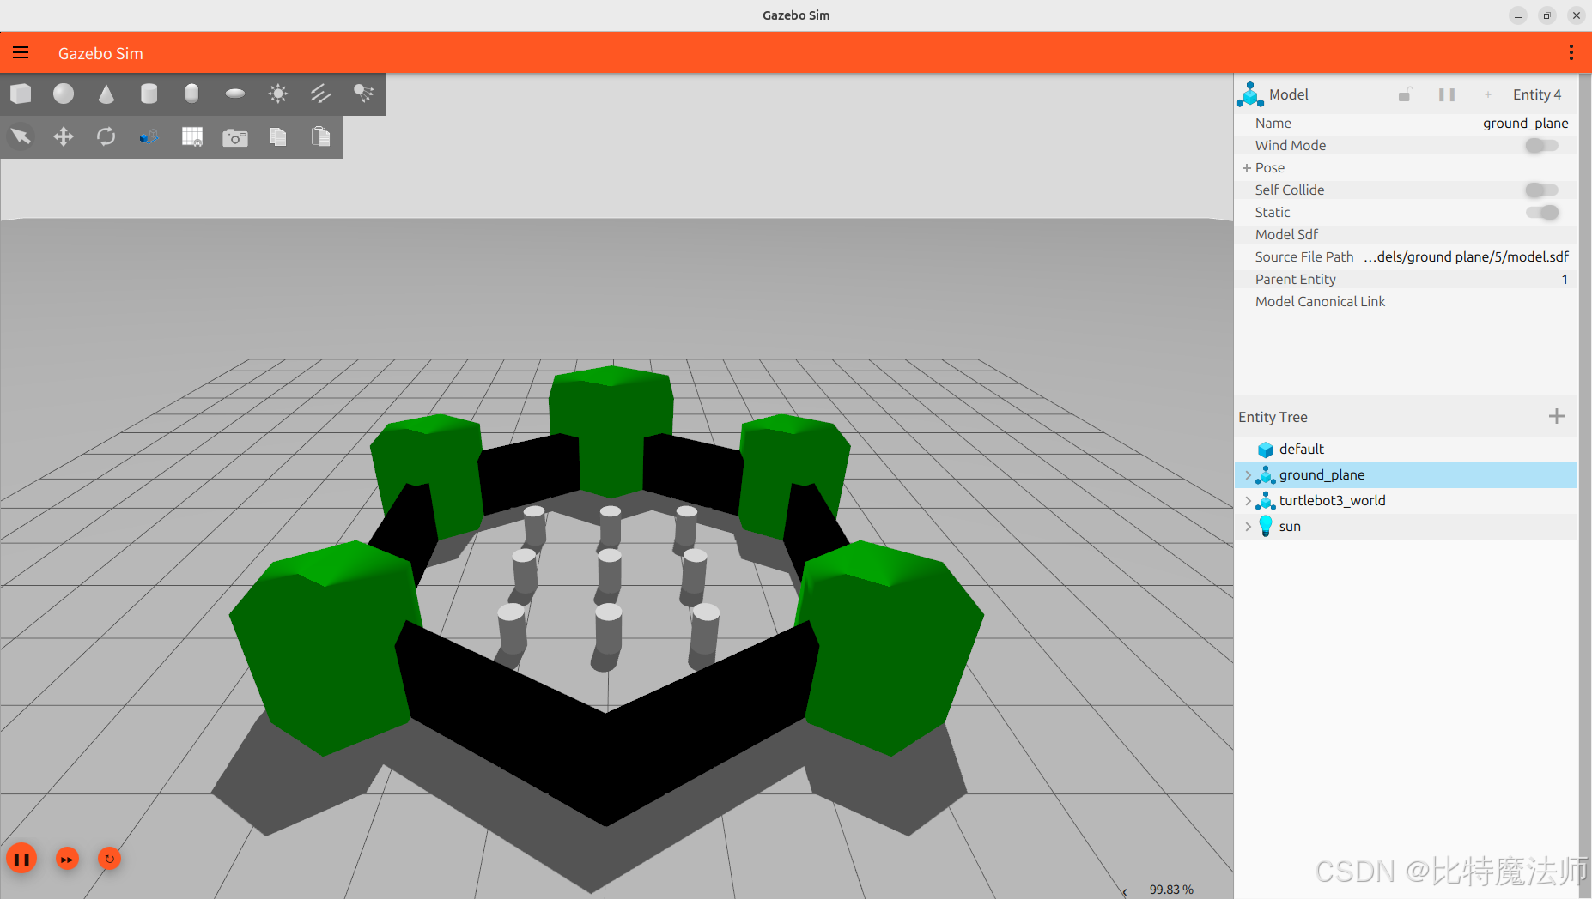Toggle the Self Collide switch

tap(1541, 190)
